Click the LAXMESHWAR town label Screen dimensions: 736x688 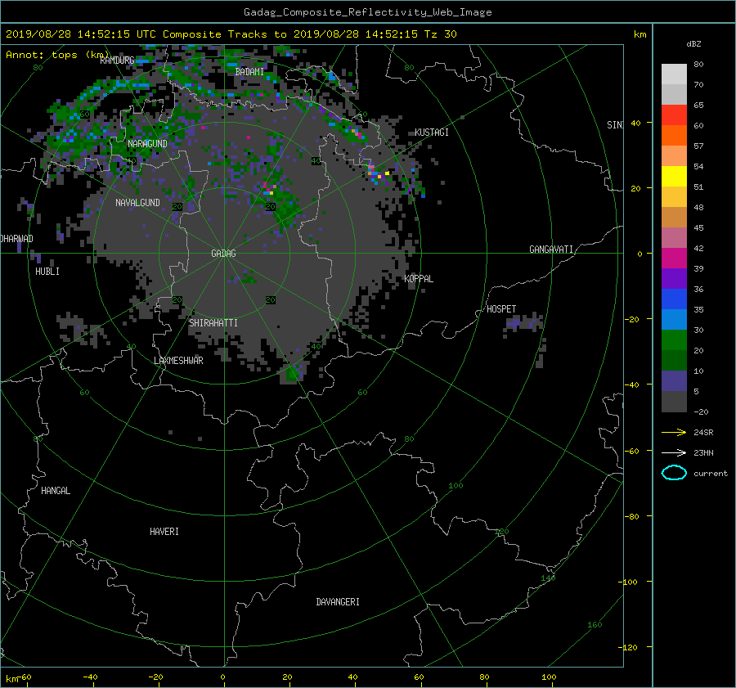pyautogui.click(x=178, y=361)
